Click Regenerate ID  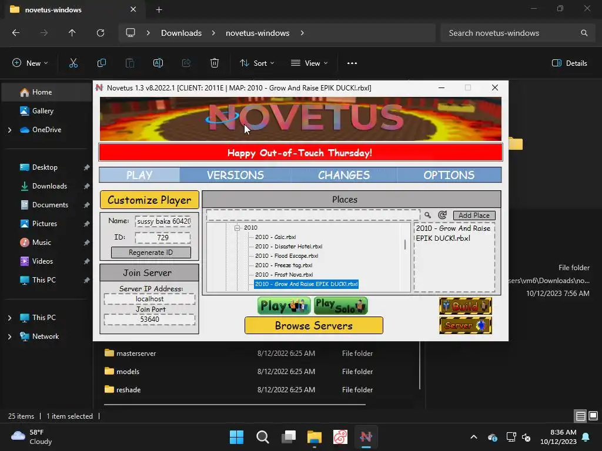151,253
